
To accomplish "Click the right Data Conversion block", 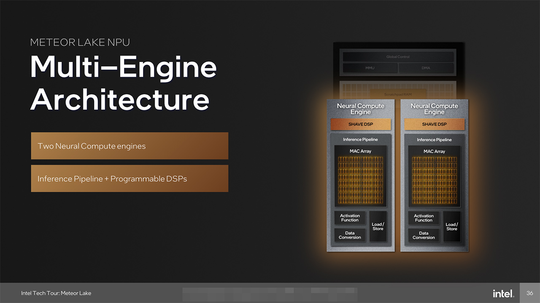I will click(x=424, y=235).
